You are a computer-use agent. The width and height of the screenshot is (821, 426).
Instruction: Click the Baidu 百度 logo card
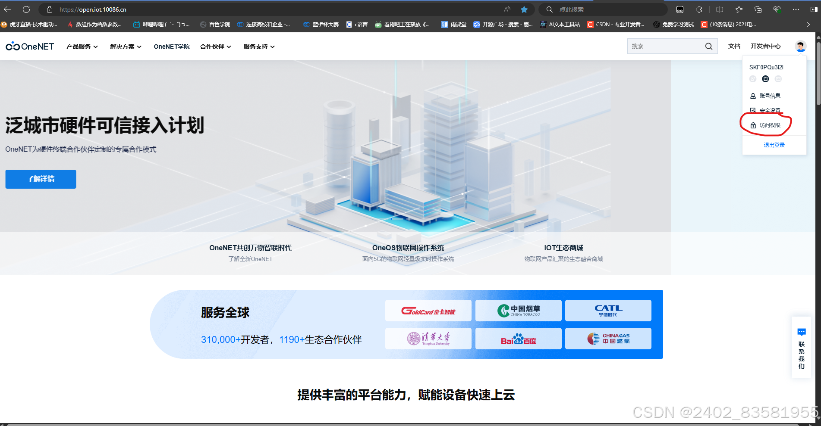(x=519, y=339)
